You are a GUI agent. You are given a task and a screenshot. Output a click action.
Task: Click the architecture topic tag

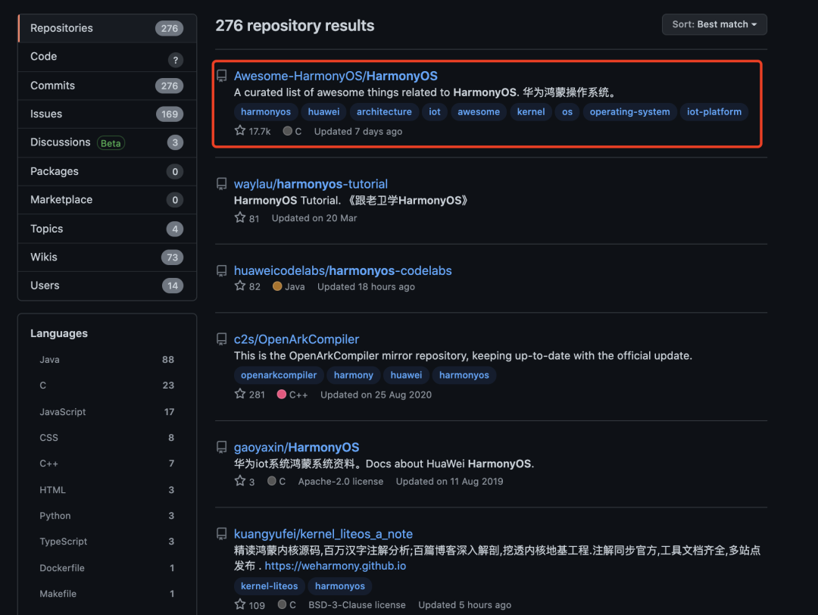point(384,111)
